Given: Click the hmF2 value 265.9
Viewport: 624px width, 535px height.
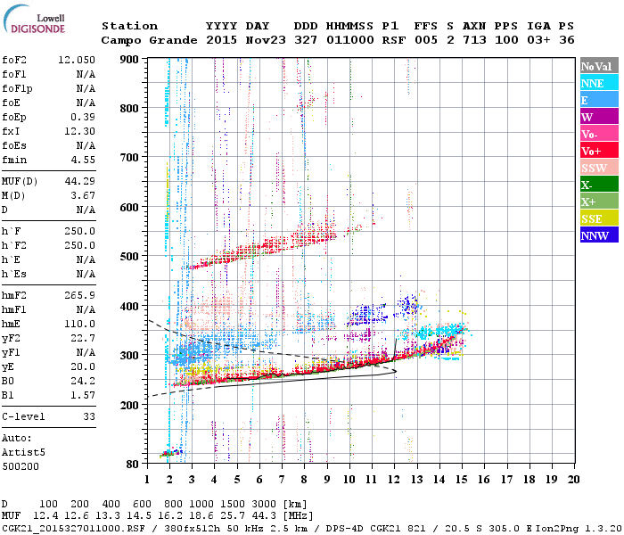Looking at the screenshot, I should coord(79,295).
